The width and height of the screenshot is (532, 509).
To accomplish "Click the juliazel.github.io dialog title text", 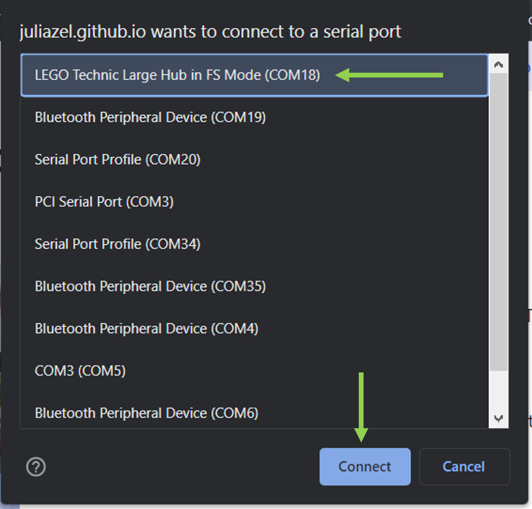I will 210,32.
